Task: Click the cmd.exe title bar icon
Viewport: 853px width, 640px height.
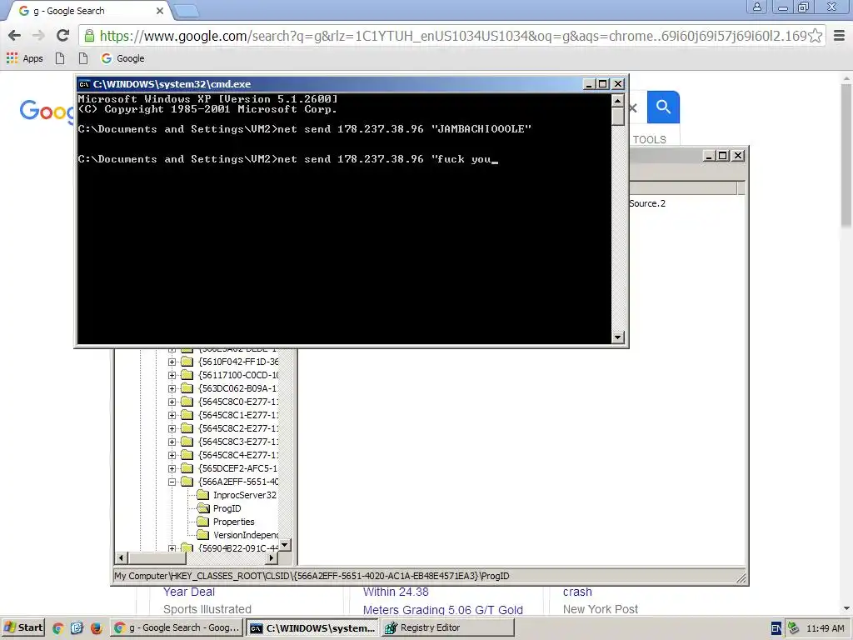Action: (84, 84)
